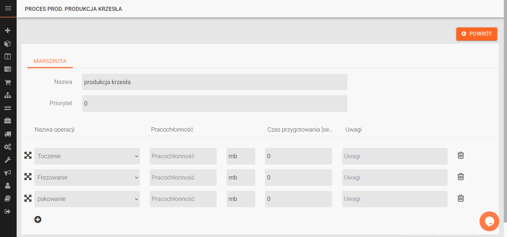Open the megaphone sidebar icon
Image resolution: width=507 pixels, height=237 pixels.
(8, 173)
